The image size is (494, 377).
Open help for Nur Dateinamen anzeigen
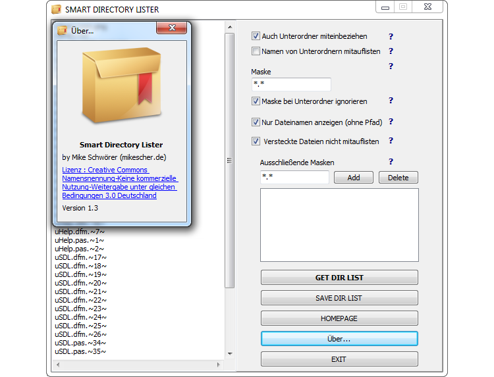pos(391,122)
